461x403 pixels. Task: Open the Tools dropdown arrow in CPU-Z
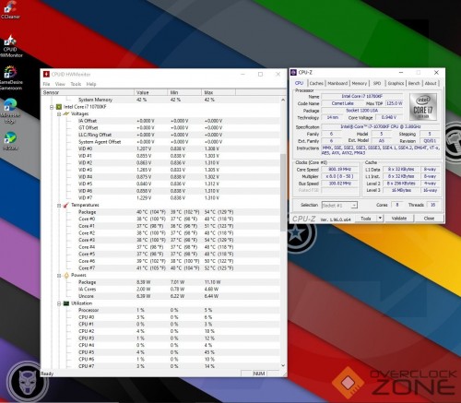tap(380, 218)
